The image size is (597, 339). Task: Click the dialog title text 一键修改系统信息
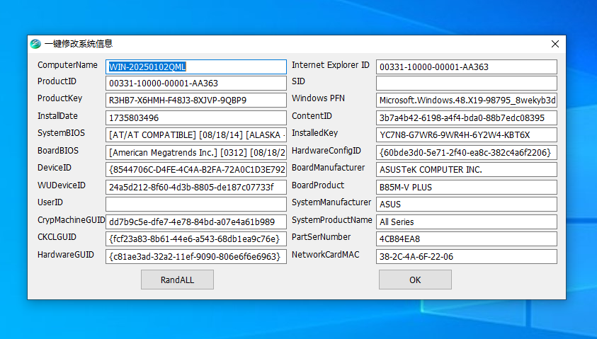tap(79, 44)
